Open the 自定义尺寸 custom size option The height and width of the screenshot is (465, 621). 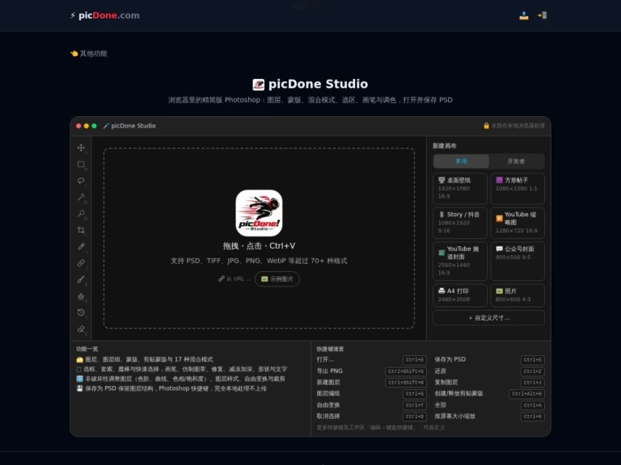pos(488,318)
